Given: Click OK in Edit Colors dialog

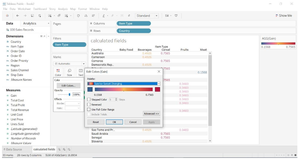Looking at the screenshot, I should click(114, 122).
